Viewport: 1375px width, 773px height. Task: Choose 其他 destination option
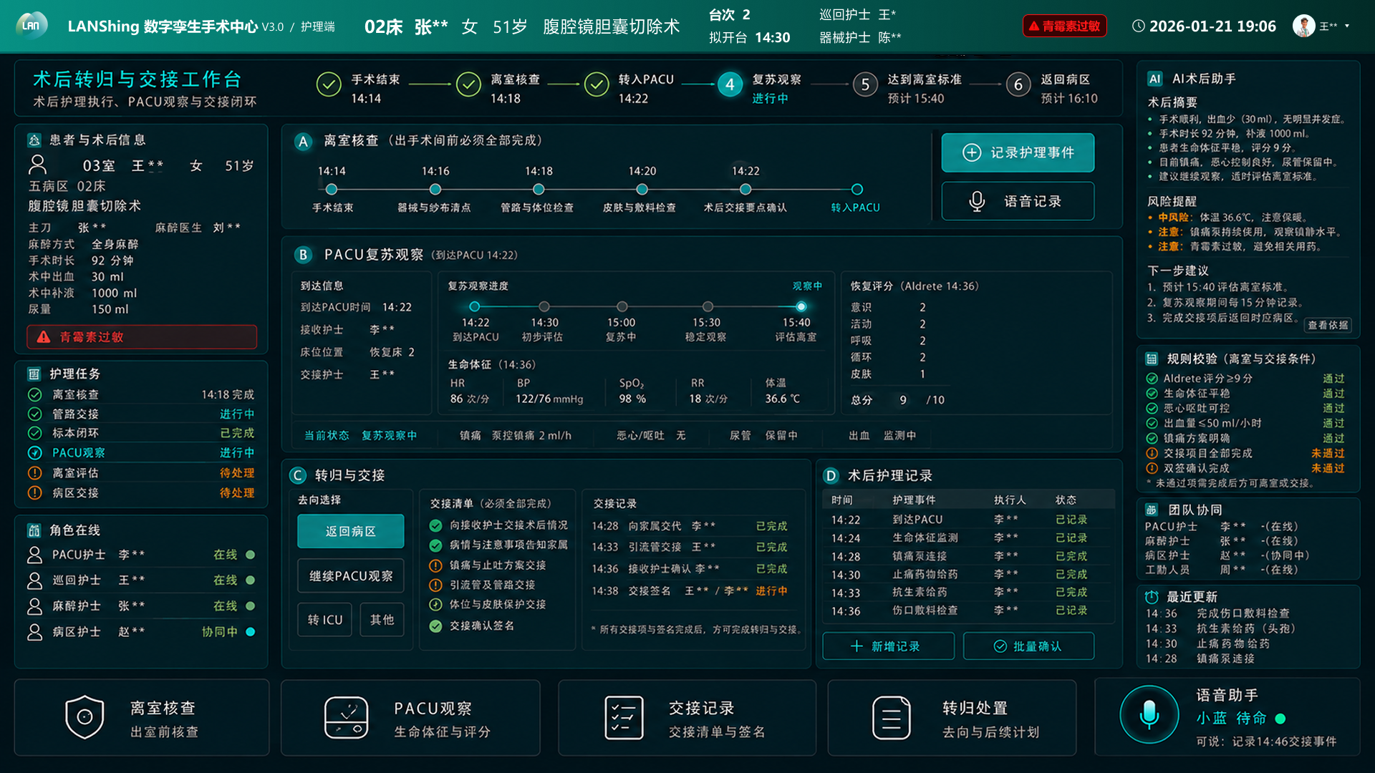[x=382, y=619]
